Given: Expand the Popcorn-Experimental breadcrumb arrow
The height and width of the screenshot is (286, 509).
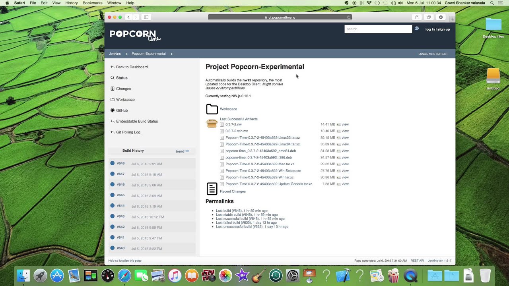Looking at the screenshot, I should click(x=172, y=54).
